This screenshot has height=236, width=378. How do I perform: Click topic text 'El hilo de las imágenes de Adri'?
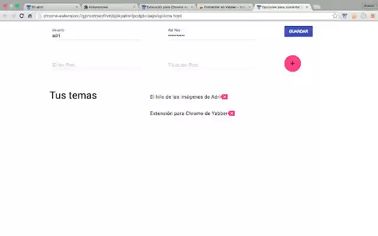click(185, 97)
